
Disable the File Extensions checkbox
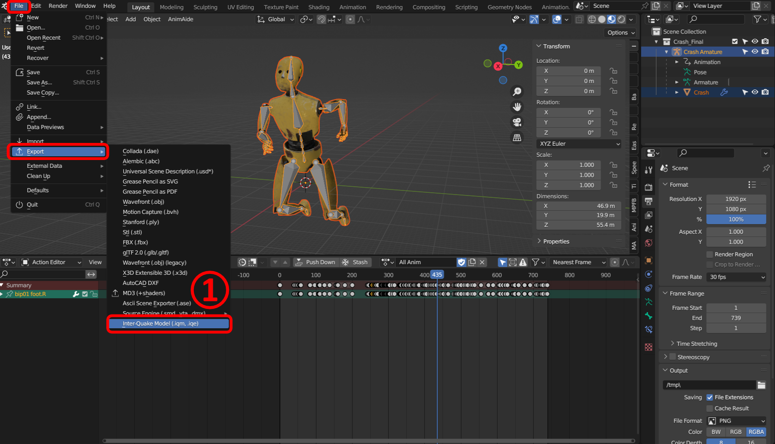pyautogui.click(x=710, y=397)
